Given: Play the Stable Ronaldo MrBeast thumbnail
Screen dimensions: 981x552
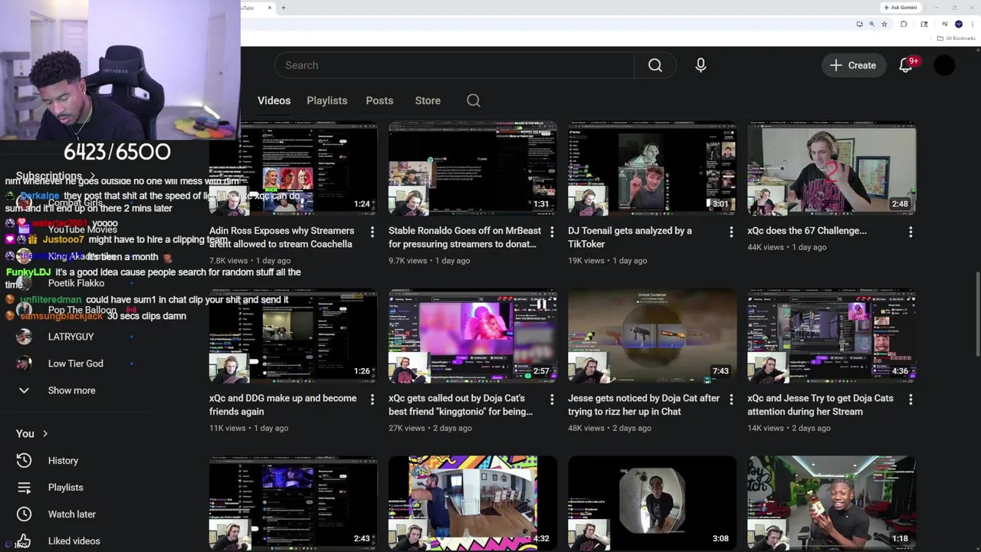Looking at the screenshot, I should (x=472, y=169).
